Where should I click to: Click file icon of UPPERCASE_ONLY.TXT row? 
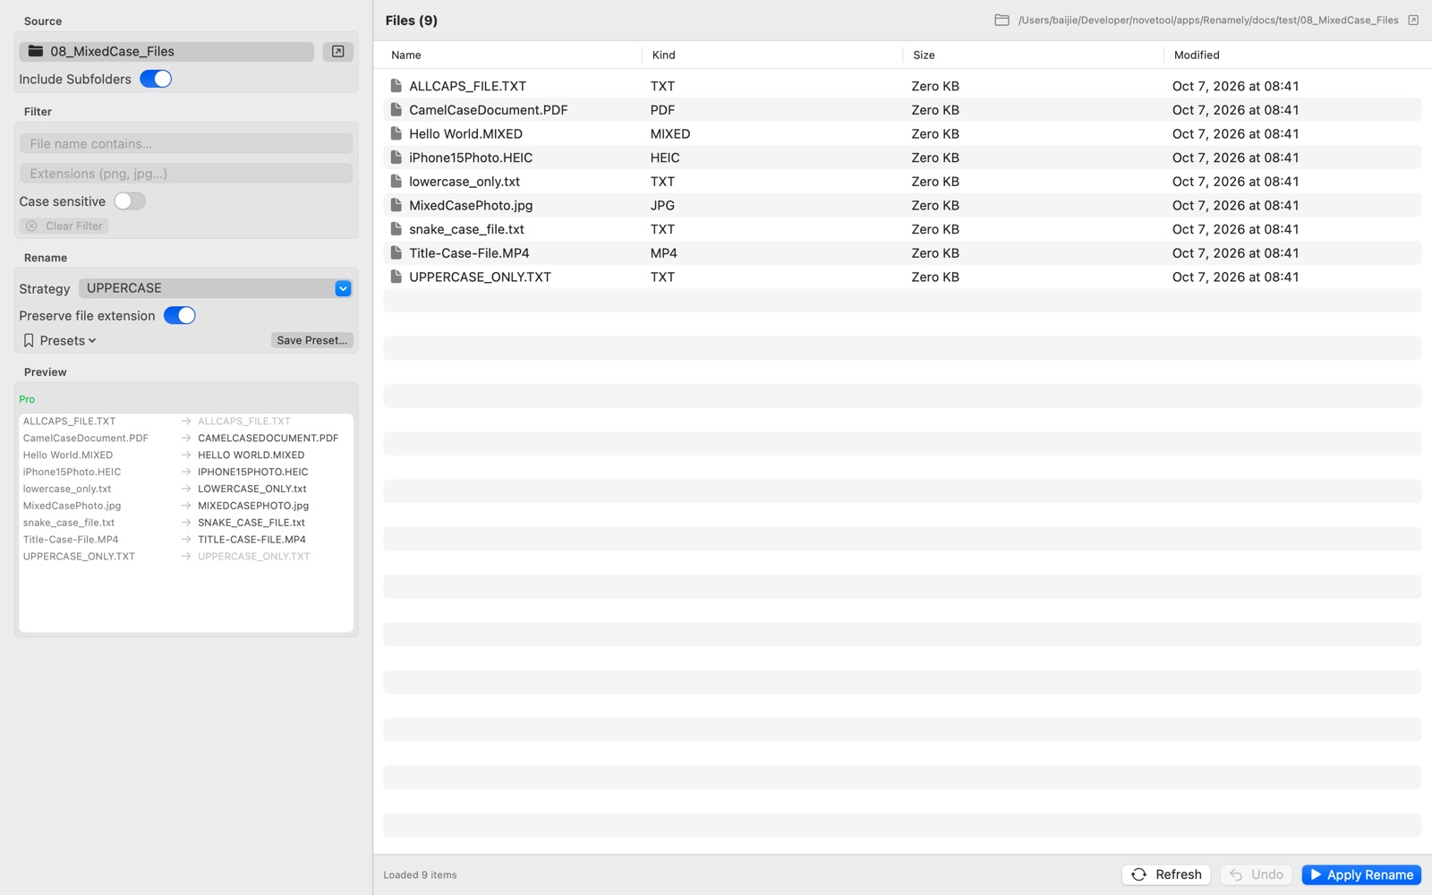396,277
